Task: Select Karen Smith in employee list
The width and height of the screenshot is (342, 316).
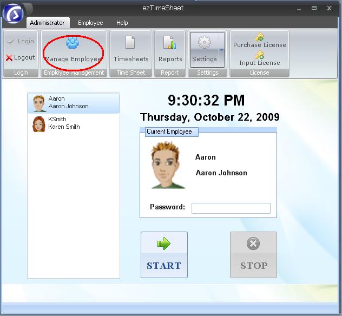Action: pos(74,123)
